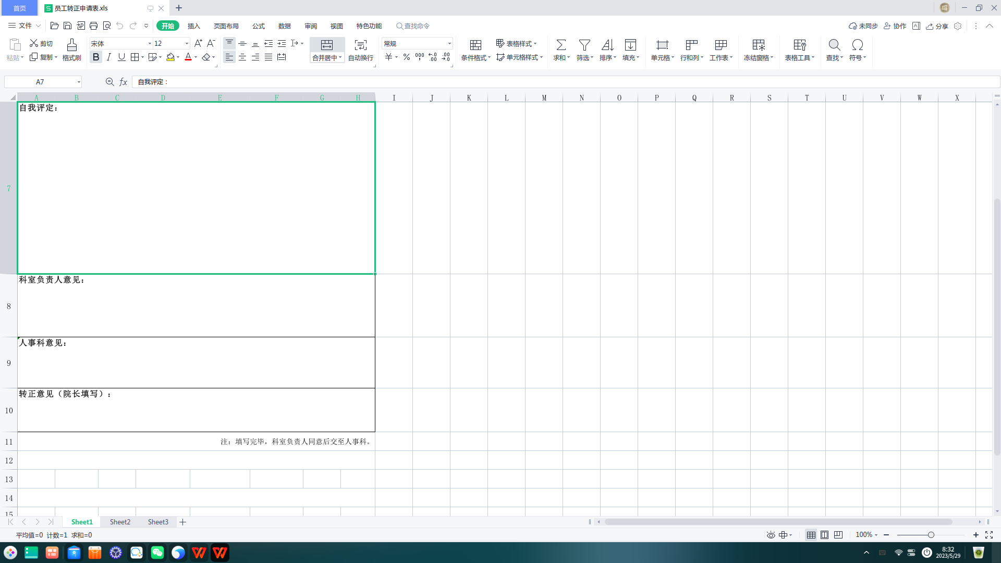This screenshot has width=1001, height=563.
Task: Click the Conditional Formatting (条件格式) icon
Action: coord(475,45)
